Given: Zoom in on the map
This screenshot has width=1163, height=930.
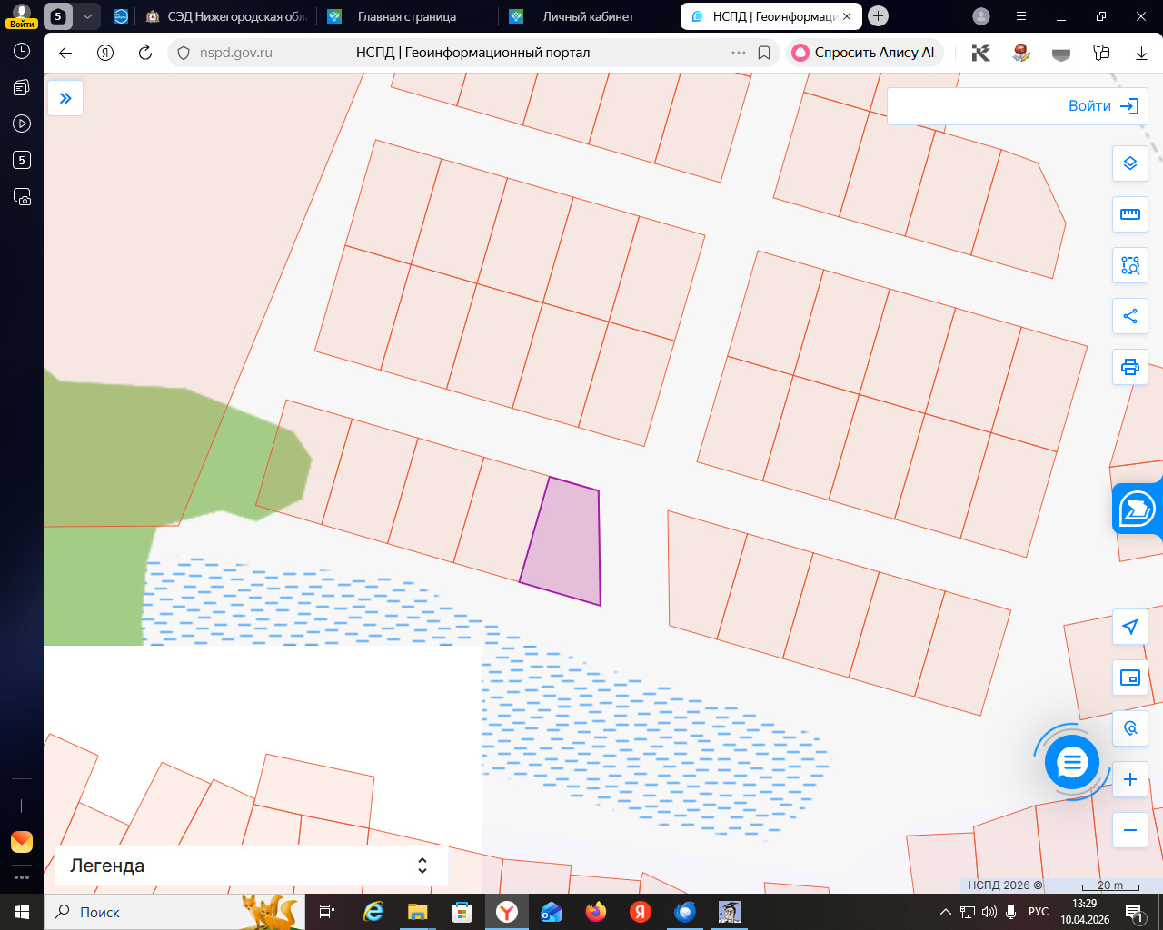Looking at the screenshot, I should click(1130, 779).
